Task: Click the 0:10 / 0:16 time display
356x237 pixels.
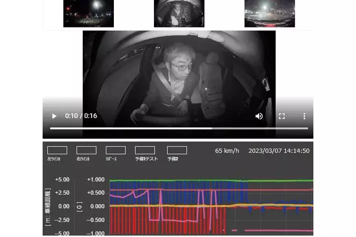Action: click(81, 116)
